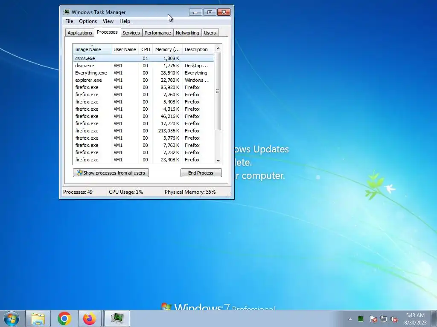Open the Options menu

(88, 21)
